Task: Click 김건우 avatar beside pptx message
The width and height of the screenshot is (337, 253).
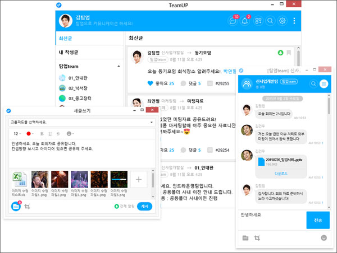Action: [x=247, y=155]
